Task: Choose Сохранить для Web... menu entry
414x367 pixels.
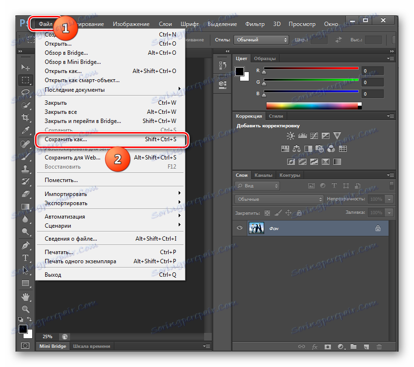Action: 110,158
